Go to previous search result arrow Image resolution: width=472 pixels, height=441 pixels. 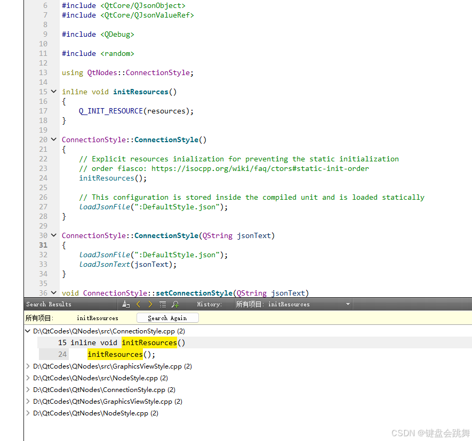coord(139,305)
